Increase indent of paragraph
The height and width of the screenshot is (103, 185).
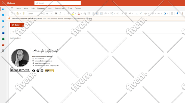(101, 13)
